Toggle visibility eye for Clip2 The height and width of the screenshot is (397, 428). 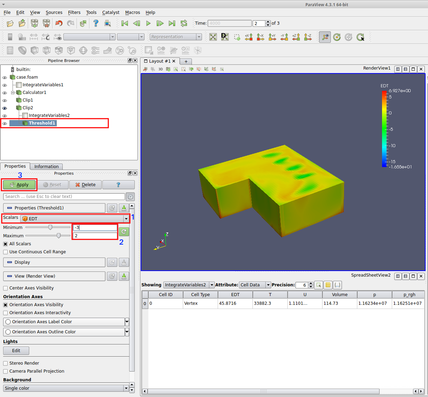tap(5, 108)
